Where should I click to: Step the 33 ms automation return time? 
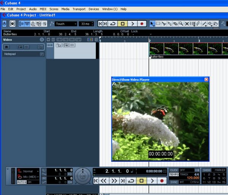click(x=92, y=24)
